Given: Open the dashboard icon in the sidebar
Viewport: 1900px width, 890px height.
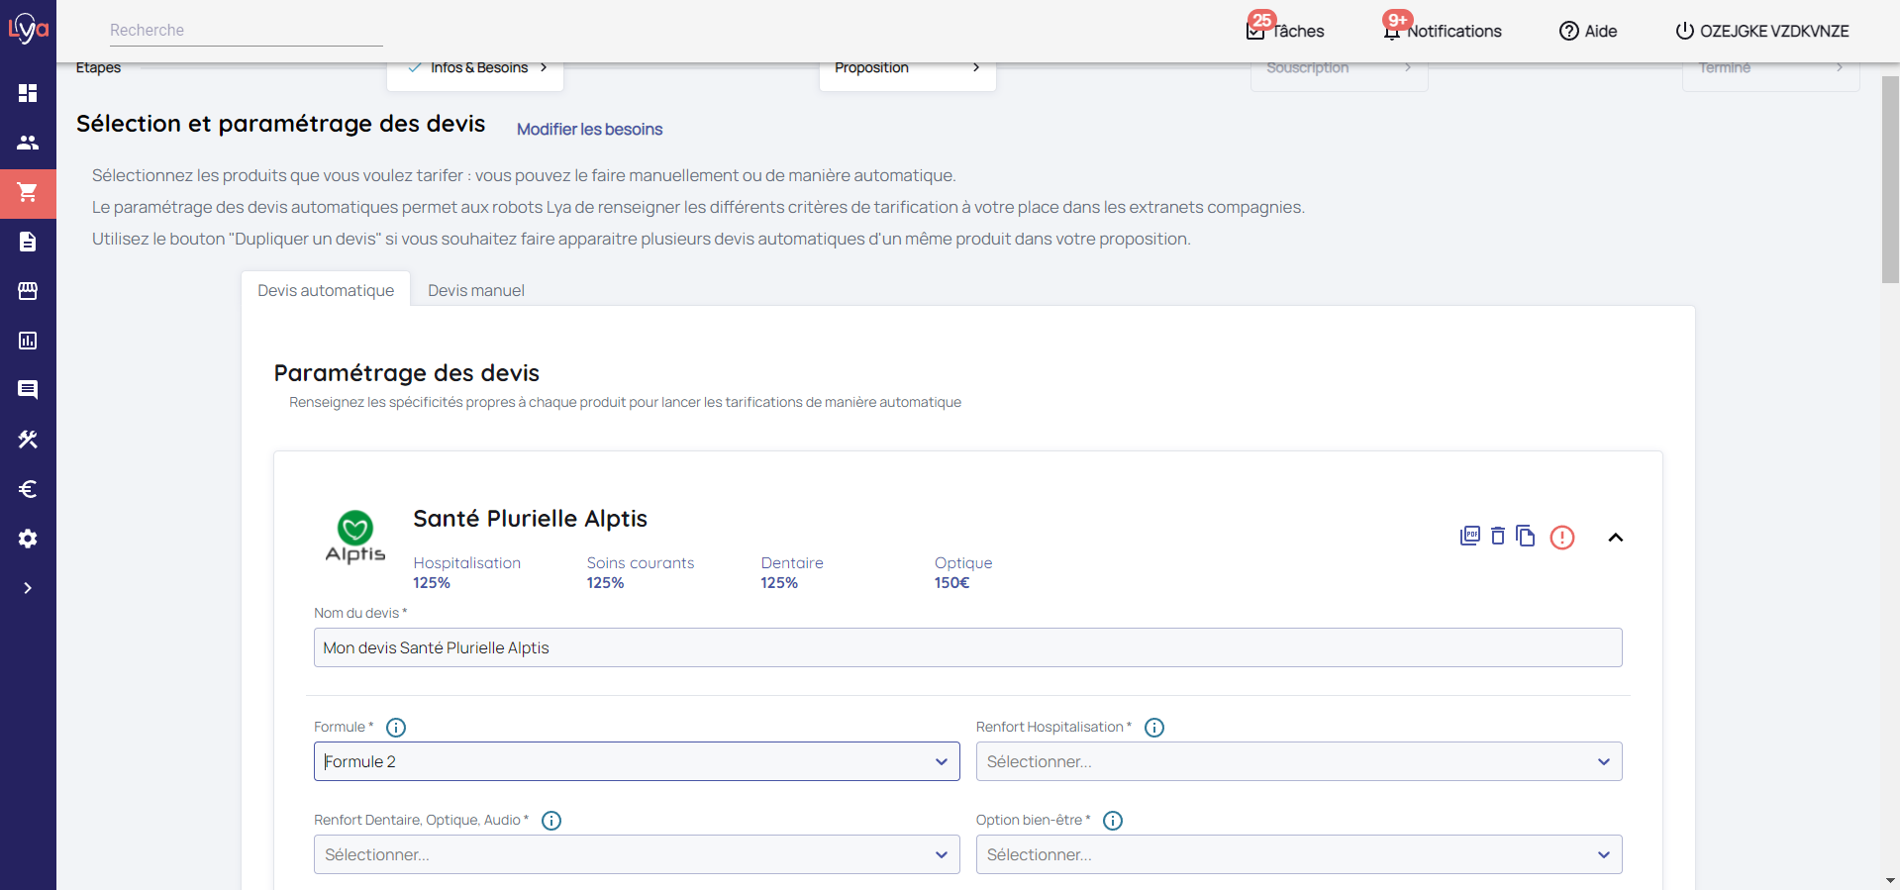Looking at the screenshot, I should (x=28, y=93).
